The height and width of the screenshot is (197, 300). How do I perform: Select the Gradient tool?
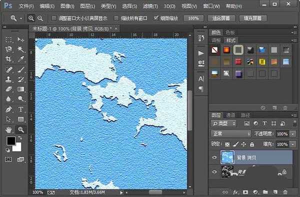tap(20, 89)
